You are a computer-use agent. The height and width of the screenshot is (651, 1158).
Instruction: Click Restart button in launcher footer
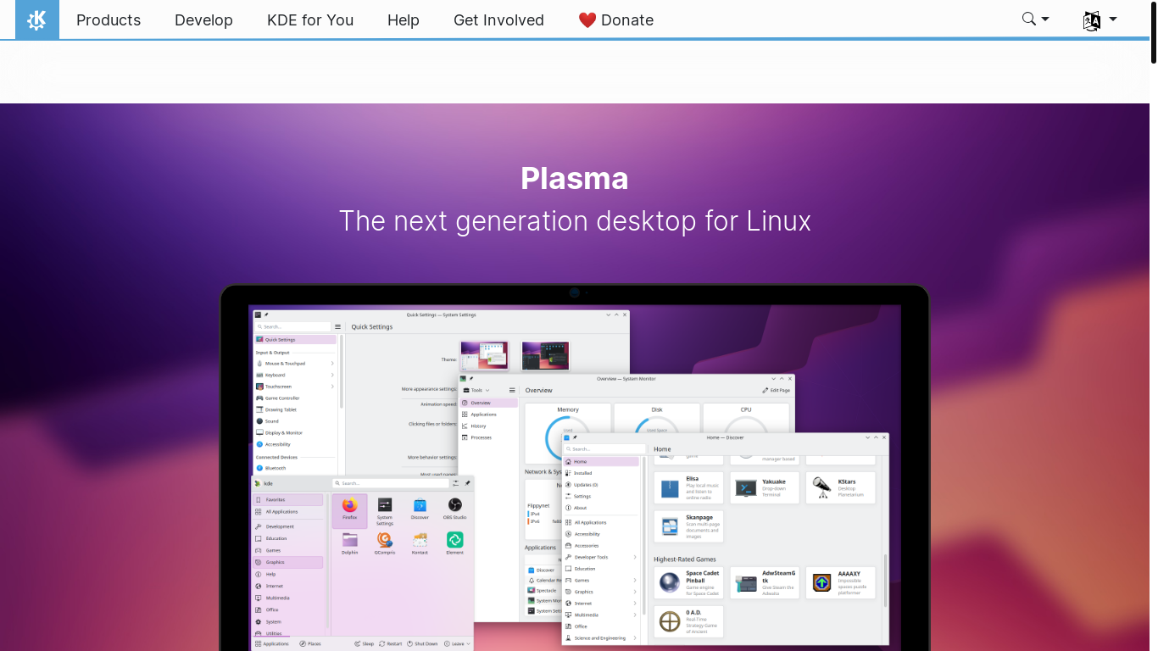tap(391, 643)
